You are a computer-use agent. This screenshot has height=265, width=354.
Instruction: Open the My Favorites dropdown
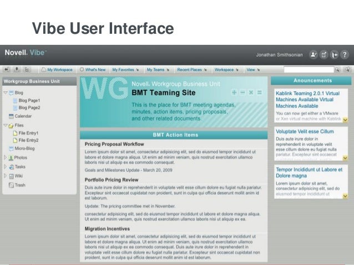[x=125, y=70]
